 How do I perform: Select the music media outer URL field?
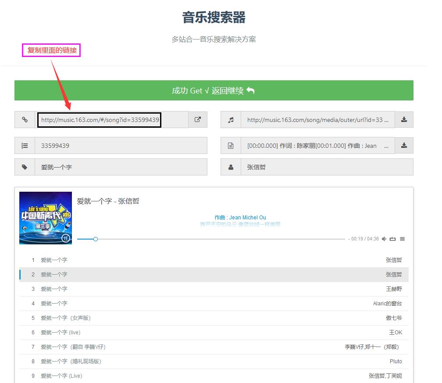pos(317,120)
